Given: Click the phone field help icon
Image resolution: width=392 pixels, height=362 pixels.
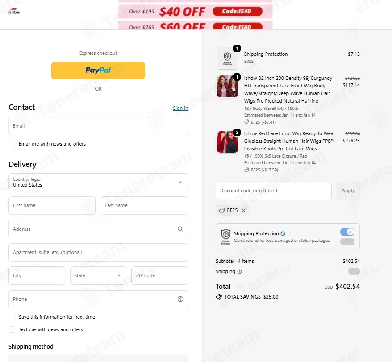Looking at the screenshot, I should (x=180, y=299).
